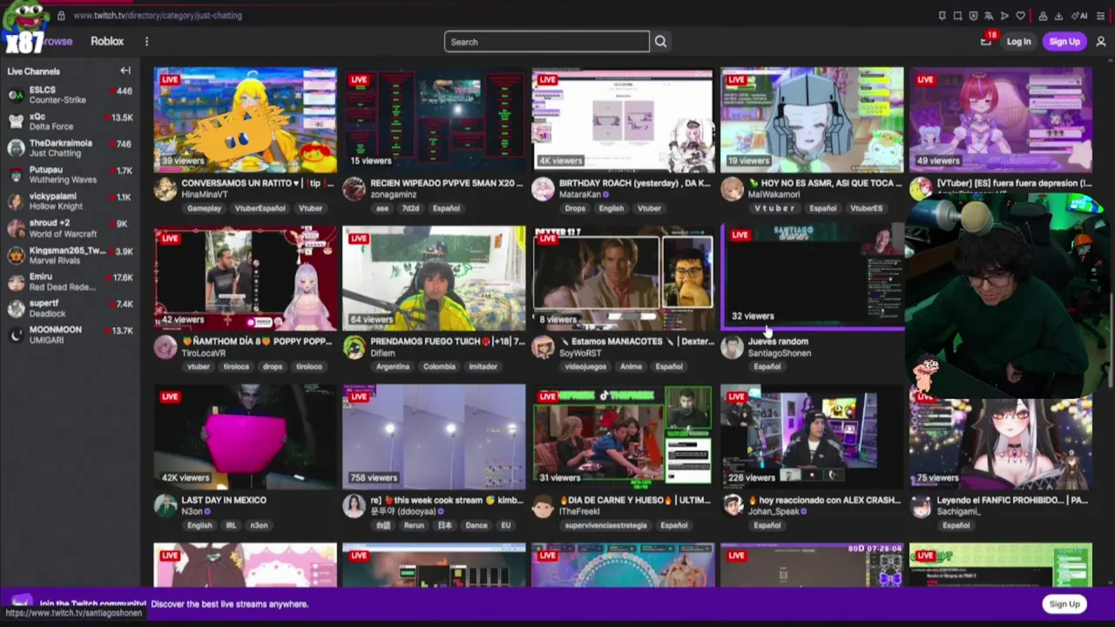Open BIRTHDAY ROACH stream thumbnail
The width and height of the screenshot is (1115, 627).
coord(623,119)
